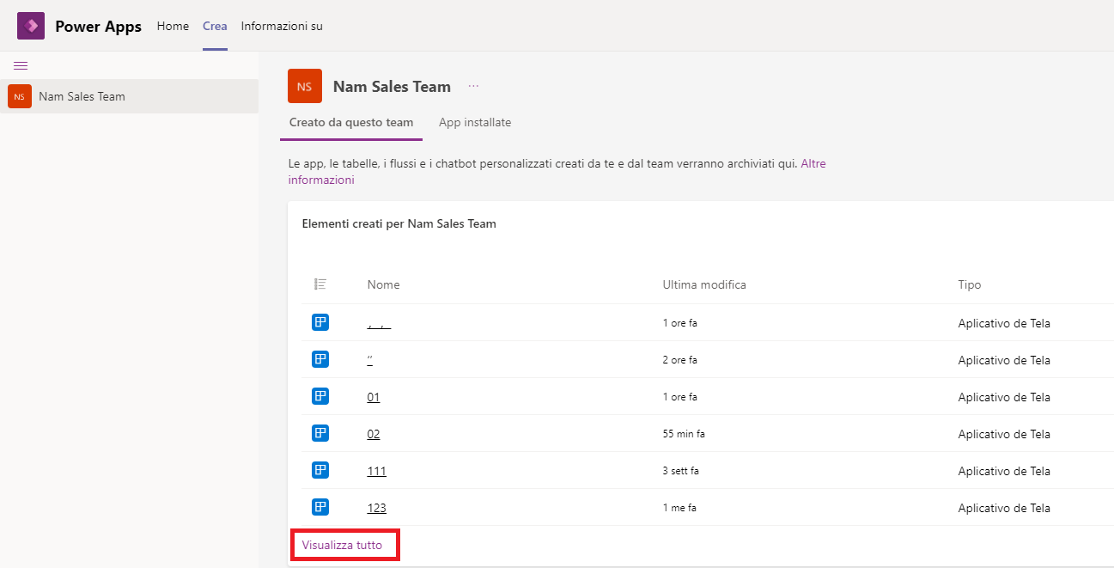Sort by the Ultima modifica column header
The width and height of the screenshot is (1114, 568).
pos(704,284)
